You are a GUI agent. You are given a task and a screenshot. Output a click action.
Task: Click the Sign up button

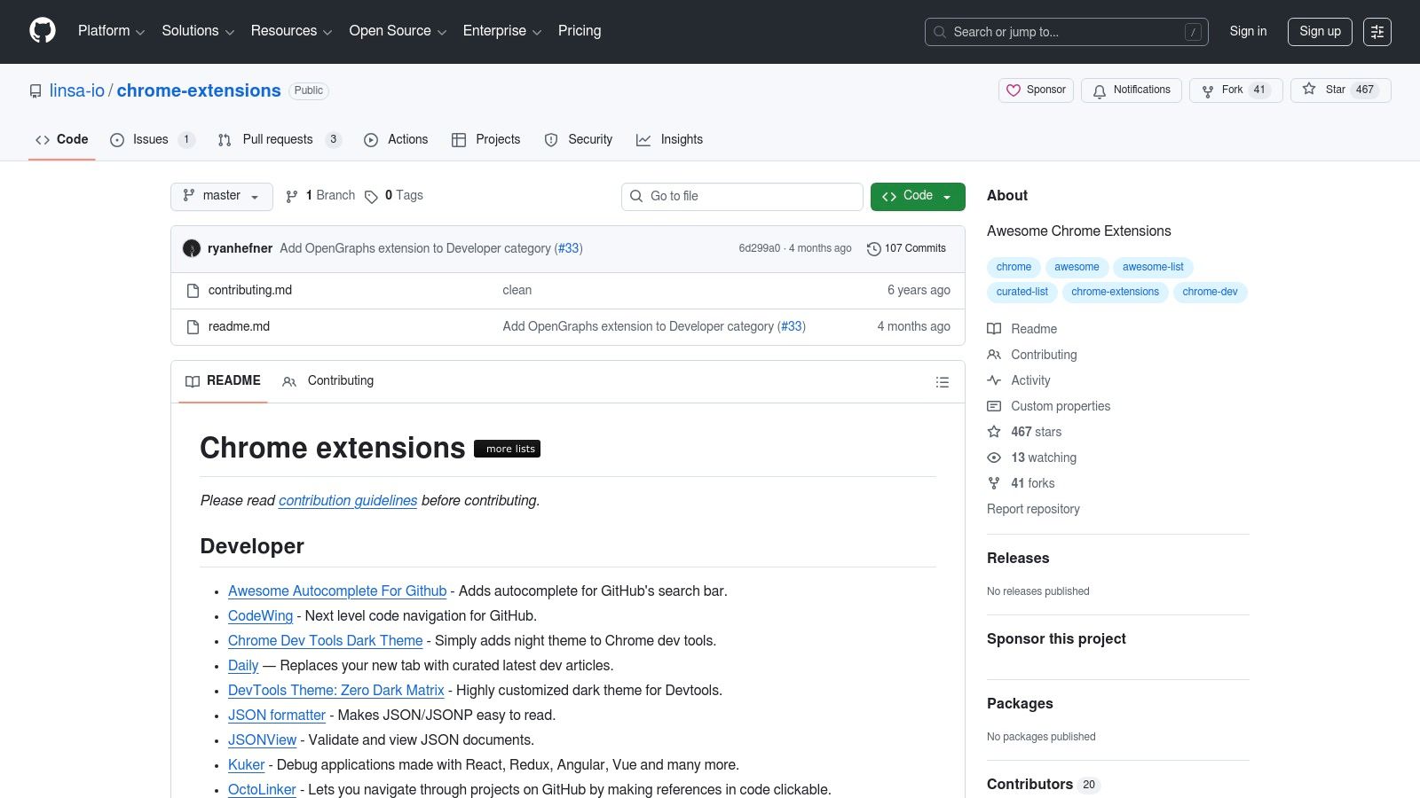click(1320, 31)
